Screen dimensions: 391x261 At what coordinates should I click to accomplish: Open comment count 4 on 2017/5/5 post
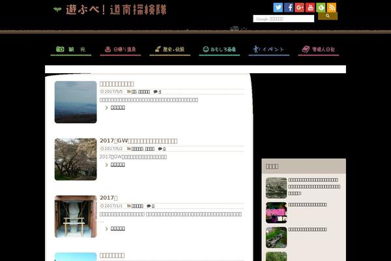click(x=160, y=91)
